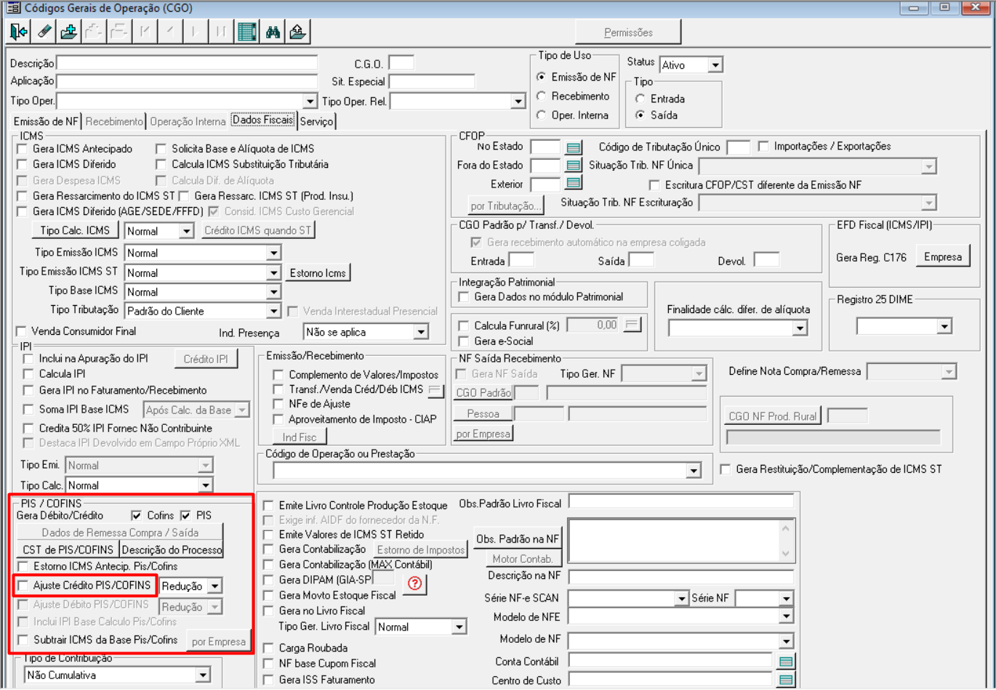Switch to Operação Interna tab
The image size is (996, 690).
click(x=188, y=122)
